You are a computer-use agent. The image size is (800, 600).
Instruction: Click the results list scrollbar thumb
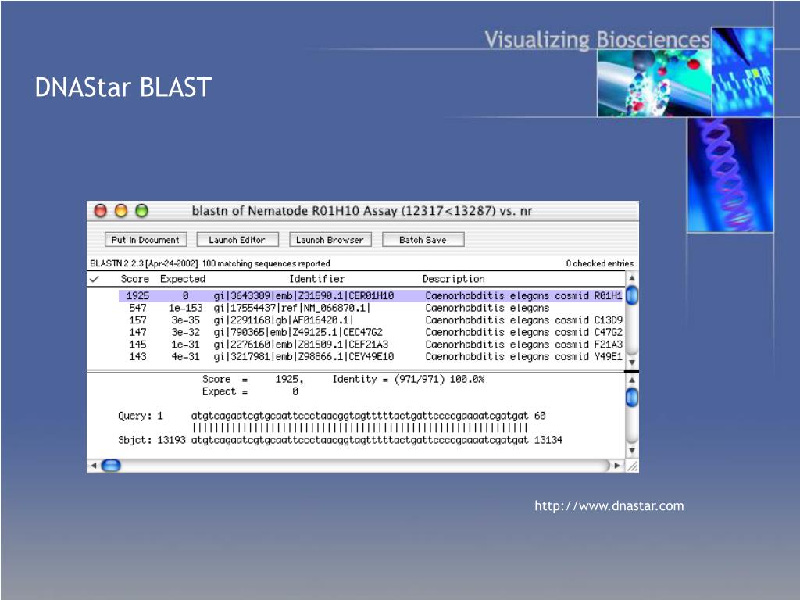(x=631, y=295)
